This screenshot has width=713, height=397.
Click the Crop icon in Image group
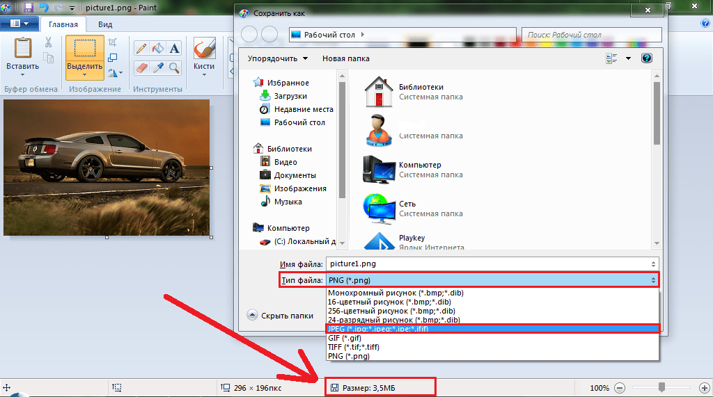[x=112, y=42]
